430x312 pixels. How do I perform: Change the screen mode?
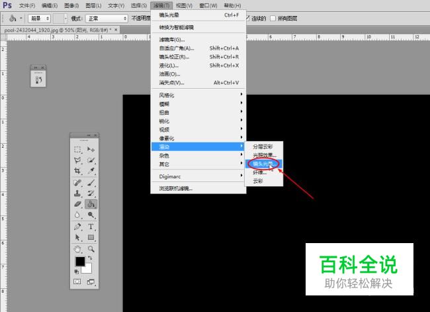pos(91,282)
